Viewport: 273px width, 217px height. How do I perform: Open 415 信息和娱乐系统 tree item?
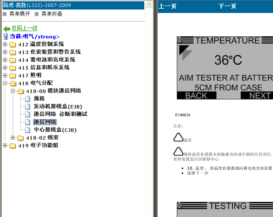44,67
